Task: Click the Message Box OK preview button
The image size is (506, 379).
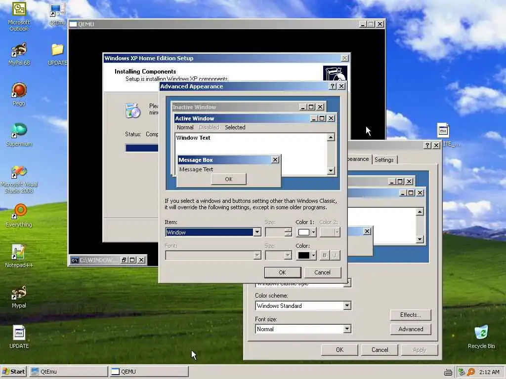Action: [x=228, y=179]
